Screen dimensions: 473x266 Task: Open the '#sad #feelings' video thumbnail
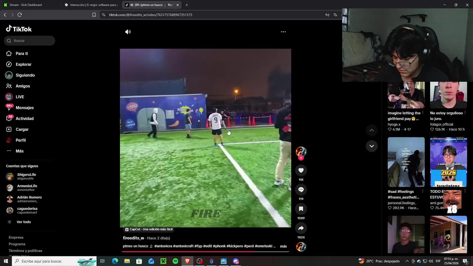tap(406, 162)
